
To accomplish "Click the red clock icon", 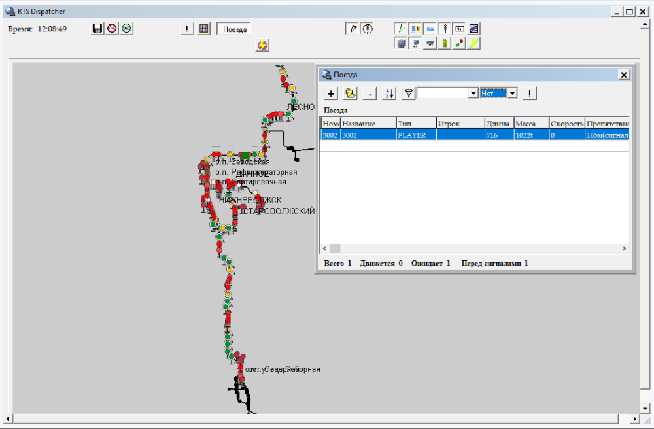I will point(112,29).
